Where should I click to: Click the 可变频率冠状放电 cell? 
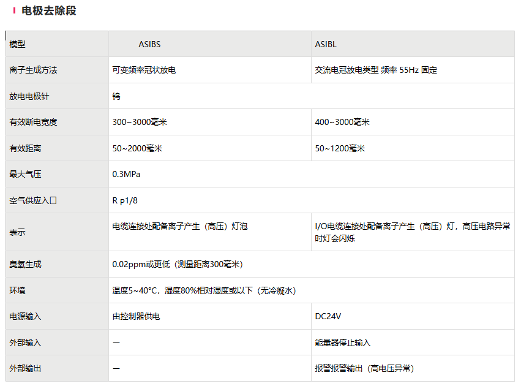pyautogui.click(x=144, y=70)
